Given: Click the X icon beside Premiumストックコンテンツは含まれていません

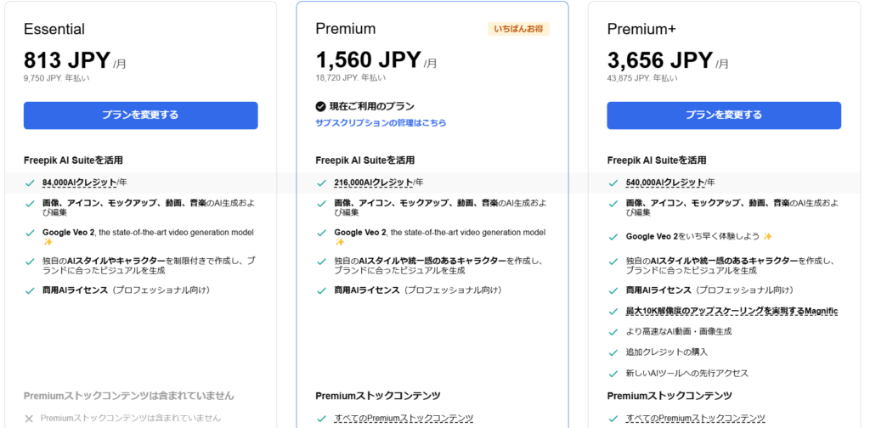Looking at the screenshot, I should [x=30, y=419].
